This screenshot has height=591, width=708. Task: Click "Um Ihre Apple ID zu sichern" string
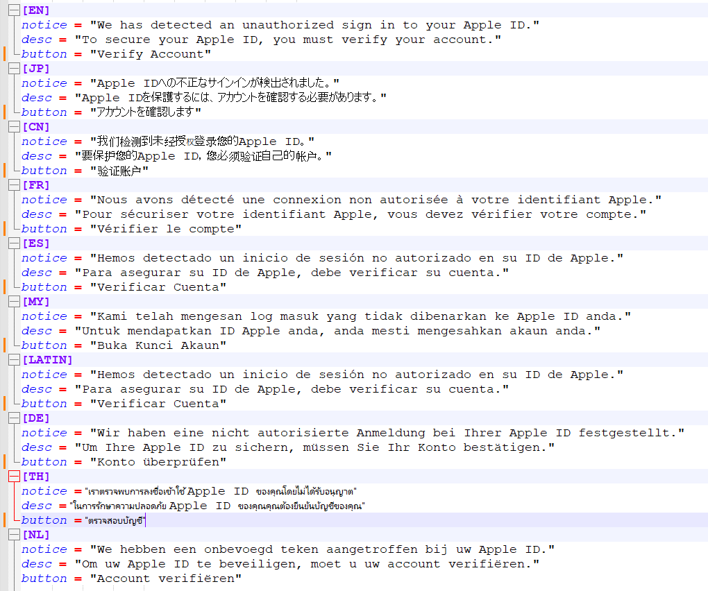pos(314,447)
